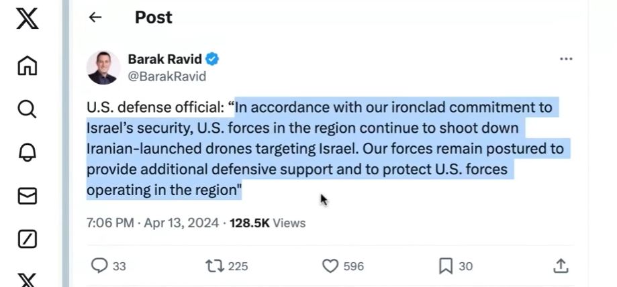
Task: Open Messages envelope icon
Action: tap(27, 196)
